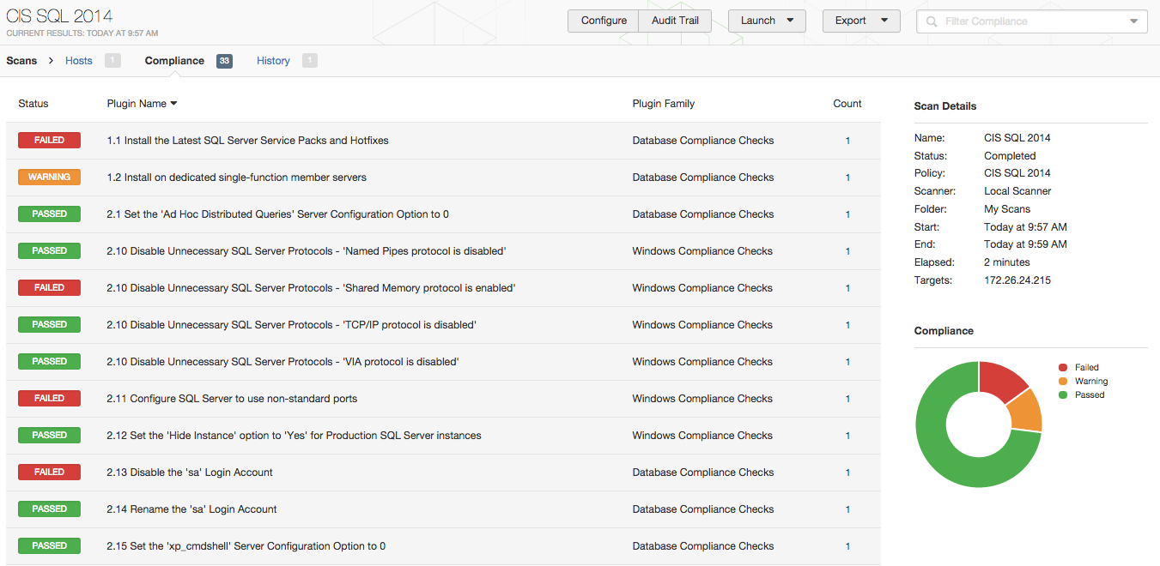Click Windows Compliance Checks in the 2.12 Hide Instance row
The image size is (1160, 566).
point(702,436)
